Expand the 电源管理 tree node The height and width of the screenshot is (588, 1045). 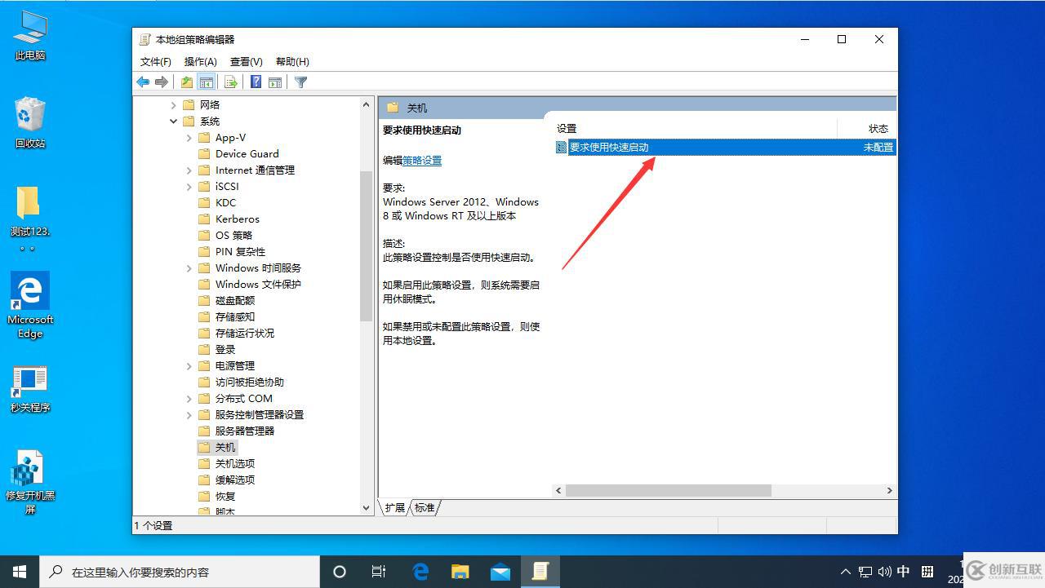point(189,365)
